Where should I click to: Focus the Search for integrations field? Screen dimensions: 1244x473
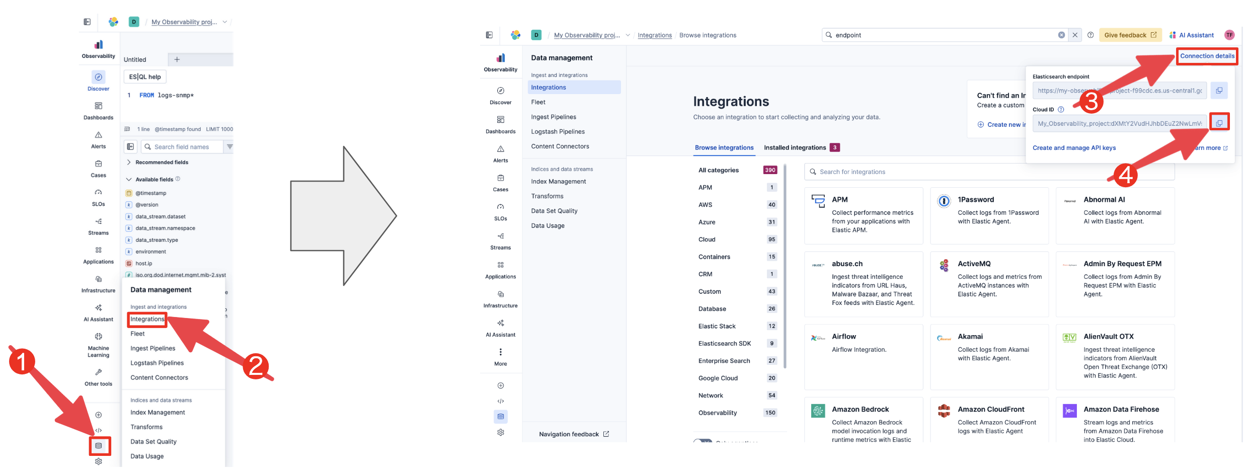pyautogui.click(x=989, y=172)
